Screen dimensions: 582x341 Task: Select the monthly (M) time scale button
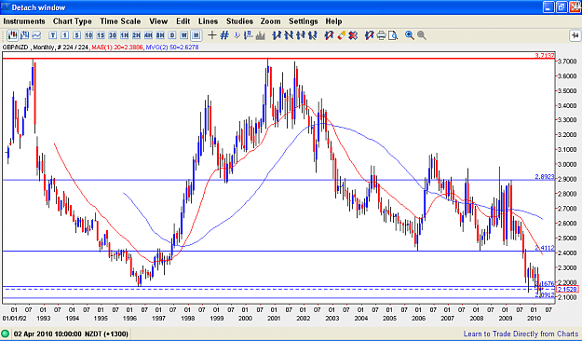[196, 35]
